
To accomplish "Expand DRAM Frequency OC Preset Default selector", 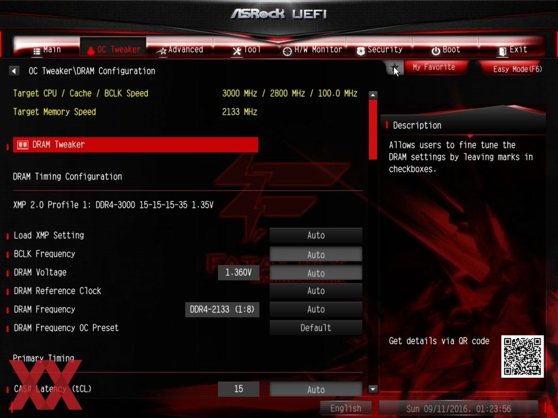I will tap(316, 328).
